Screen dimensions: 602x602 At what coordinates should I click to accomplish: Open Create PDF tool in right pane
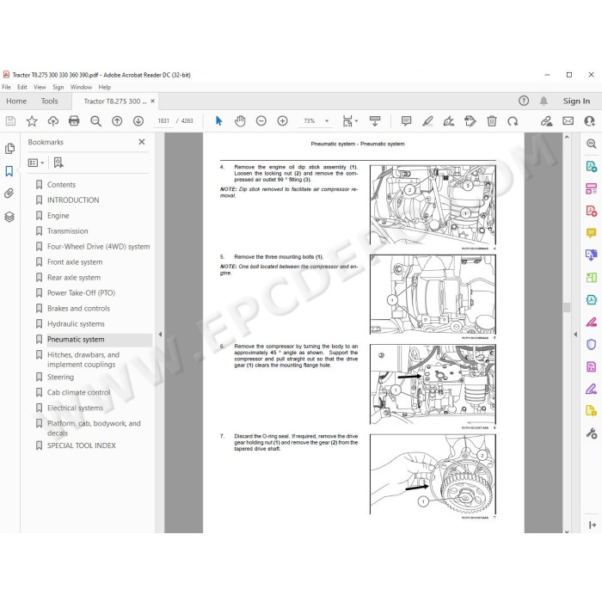(x=592, y=211)
